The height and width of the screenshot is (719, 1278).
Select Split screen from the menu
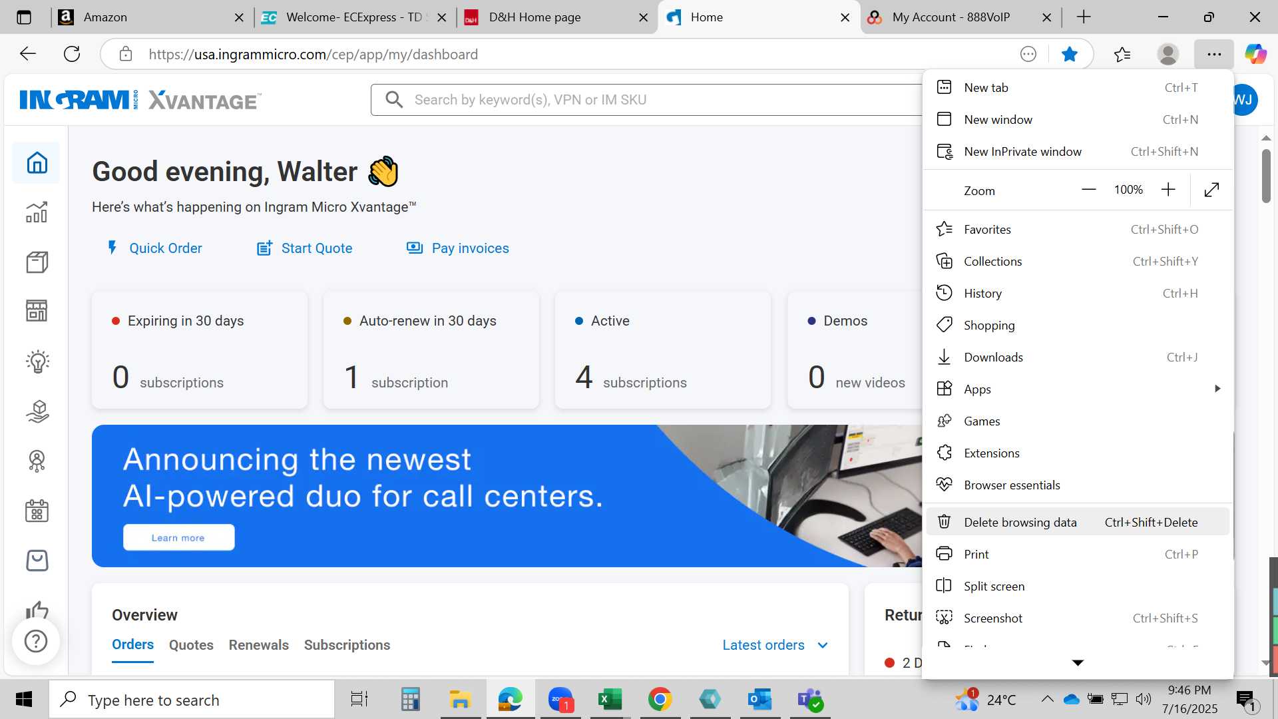1078,587
